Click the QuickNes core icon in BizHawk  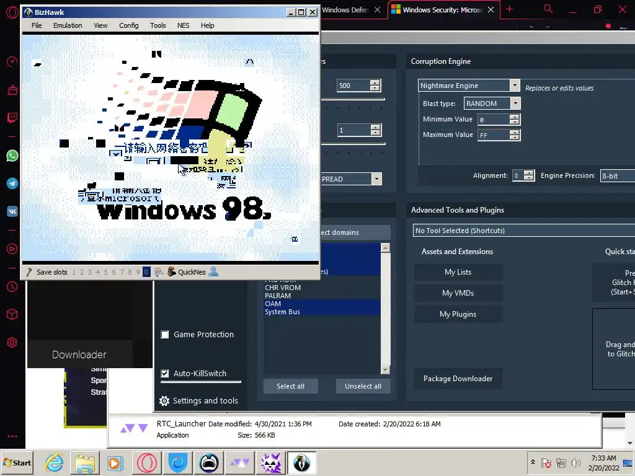[171, 272]
